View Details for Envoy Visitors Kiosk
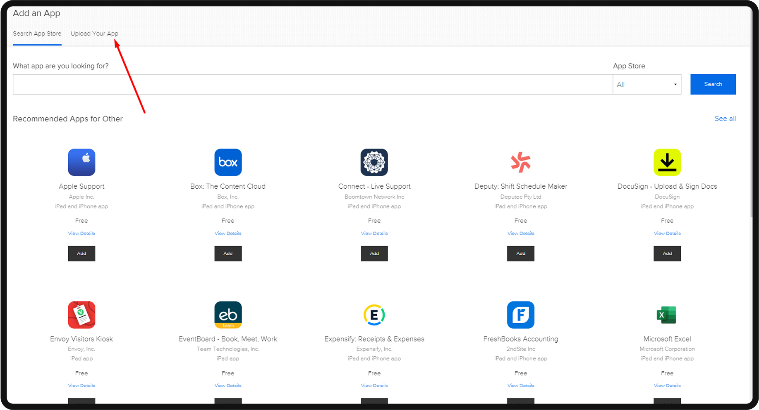This screenshot has width=759, height=410. pyautogui.click(x=81, y=386)
